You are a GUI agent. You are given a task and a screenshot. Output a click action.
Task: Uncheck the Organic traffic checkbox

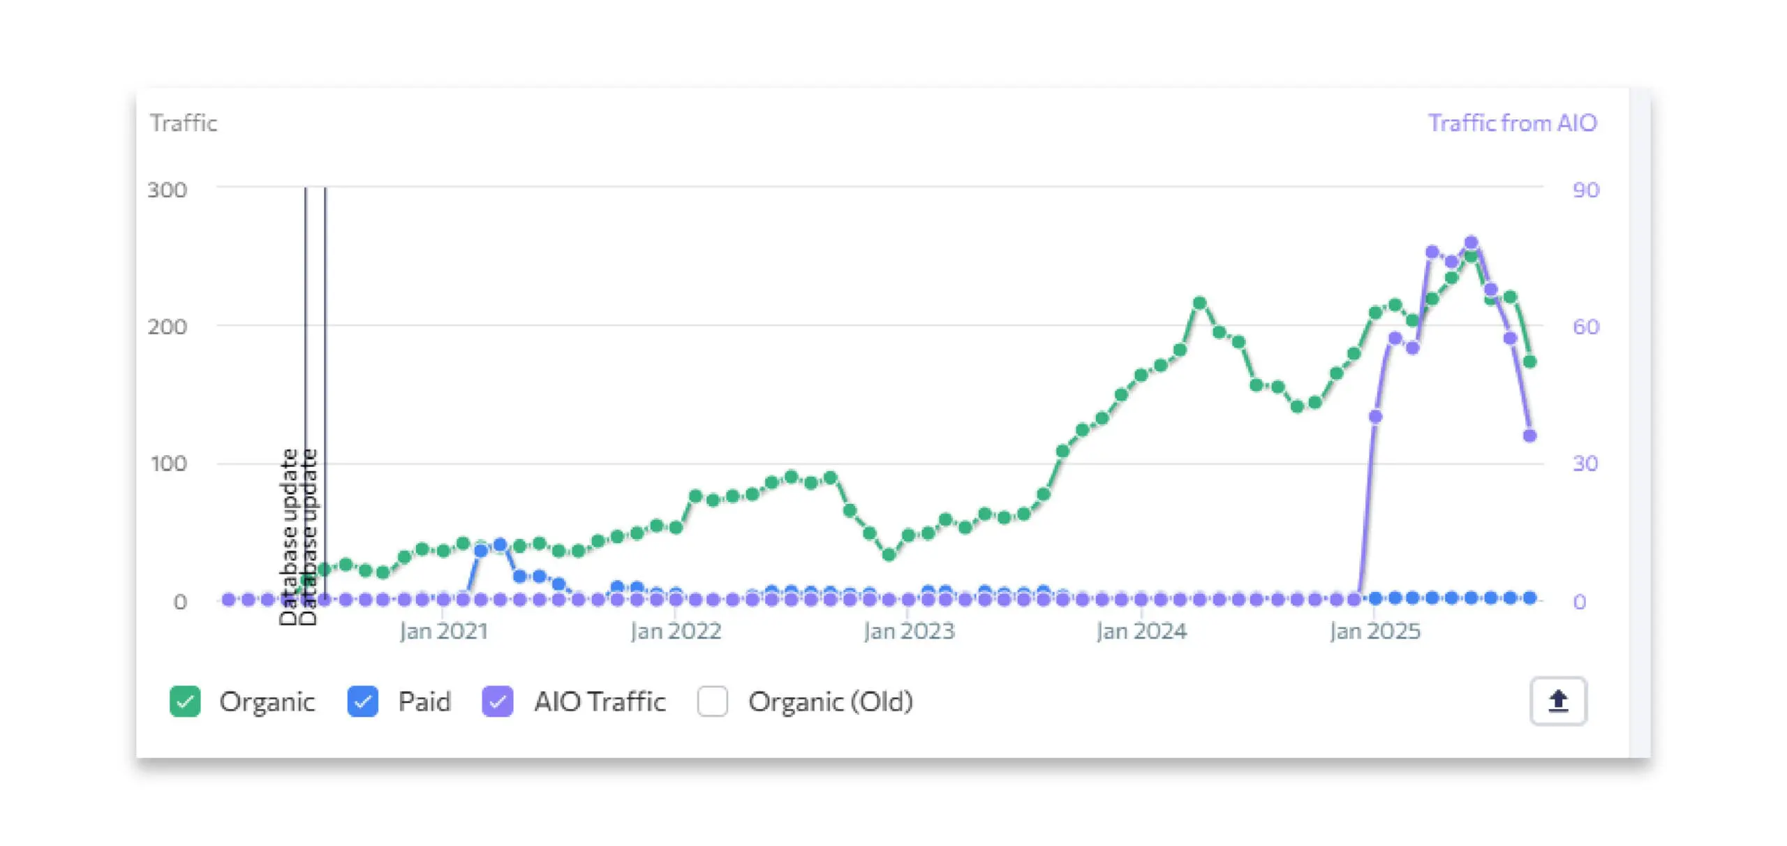click(185, 702)
